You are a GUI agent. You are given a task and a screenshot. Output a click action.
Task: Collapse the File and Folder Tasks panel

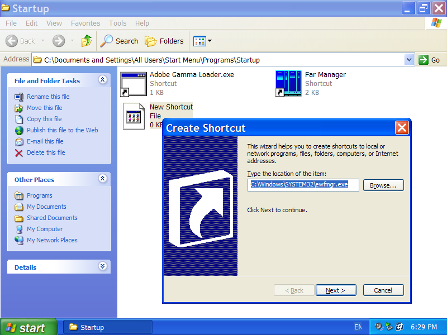[103, 79]
